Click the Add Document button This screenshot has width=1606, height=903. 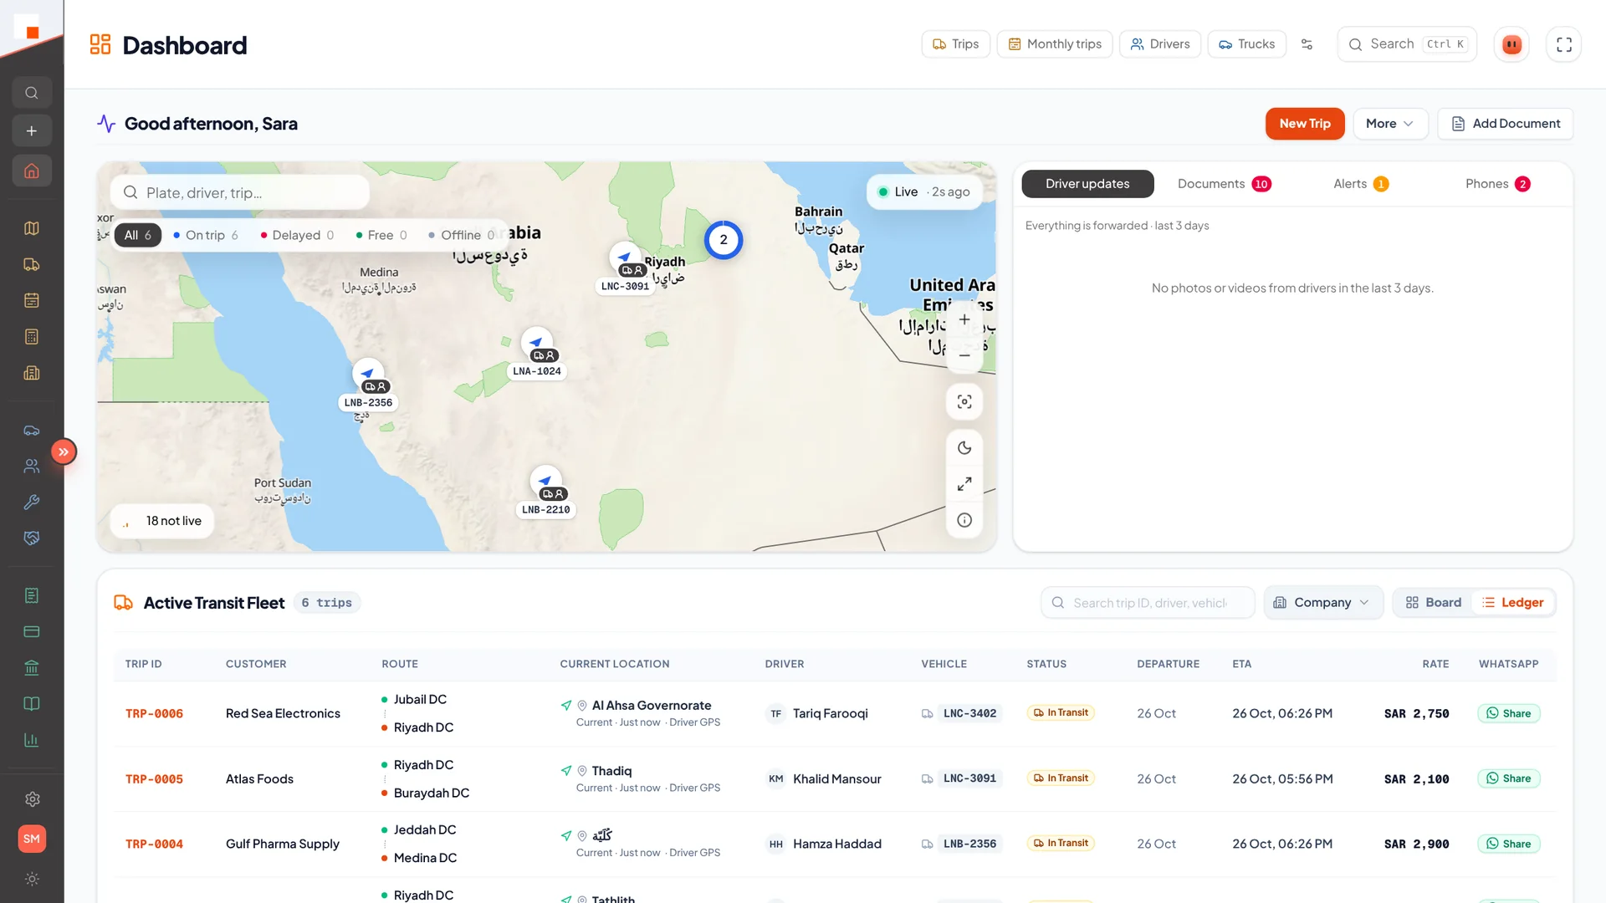pos(1505,124)
